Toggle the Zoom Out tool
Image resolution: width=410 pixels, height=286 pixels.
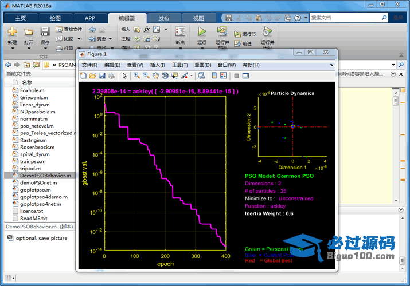tap(146, 76)
